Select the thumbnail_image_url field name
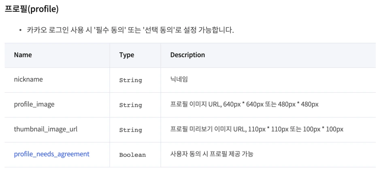This screenshot has width=379, height=172. pyautogui.click(x=46, y=129)
